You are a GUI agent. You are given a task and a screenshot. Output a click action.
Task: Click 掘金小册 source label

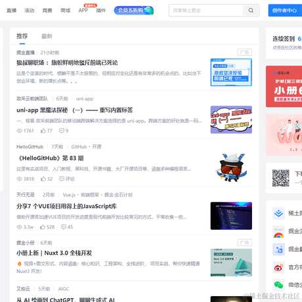point(26,243)
